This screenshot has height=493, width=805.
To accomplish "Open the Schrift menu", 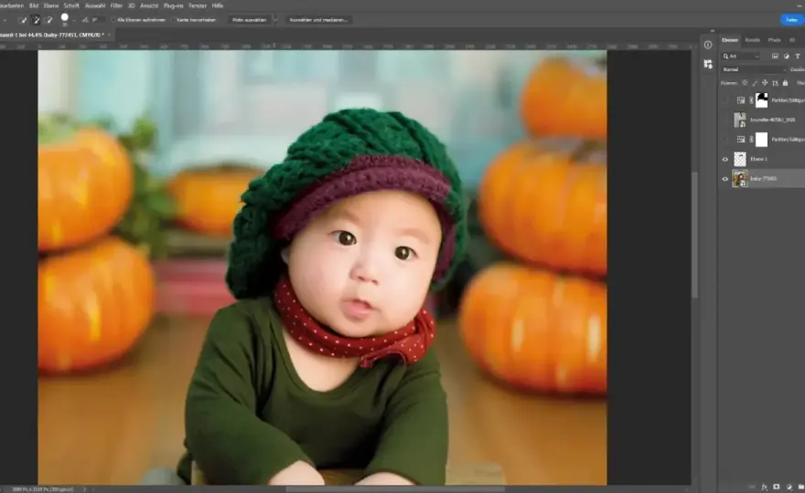I will coord(71,5).
